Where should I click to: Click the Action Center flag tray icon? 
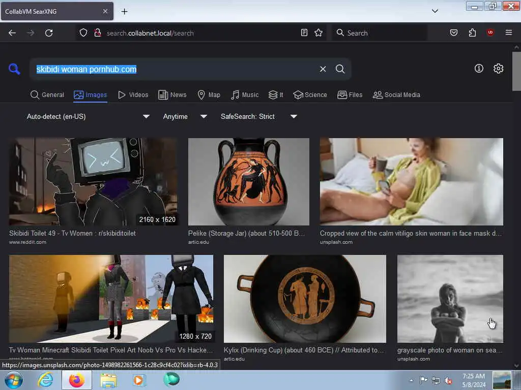423,380
